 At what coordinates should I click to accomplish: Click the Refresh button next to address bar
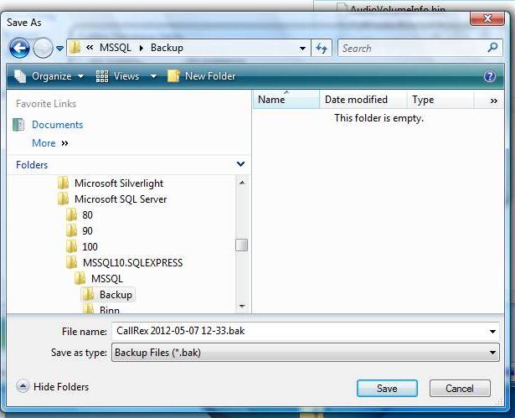pyautogui.click(x=322, y=49)
